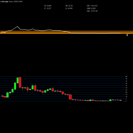This screenshot has height=133, width=133.
Task: Click the chart title 'Charts NYSE VAPO'
Action: pos(16,2)
